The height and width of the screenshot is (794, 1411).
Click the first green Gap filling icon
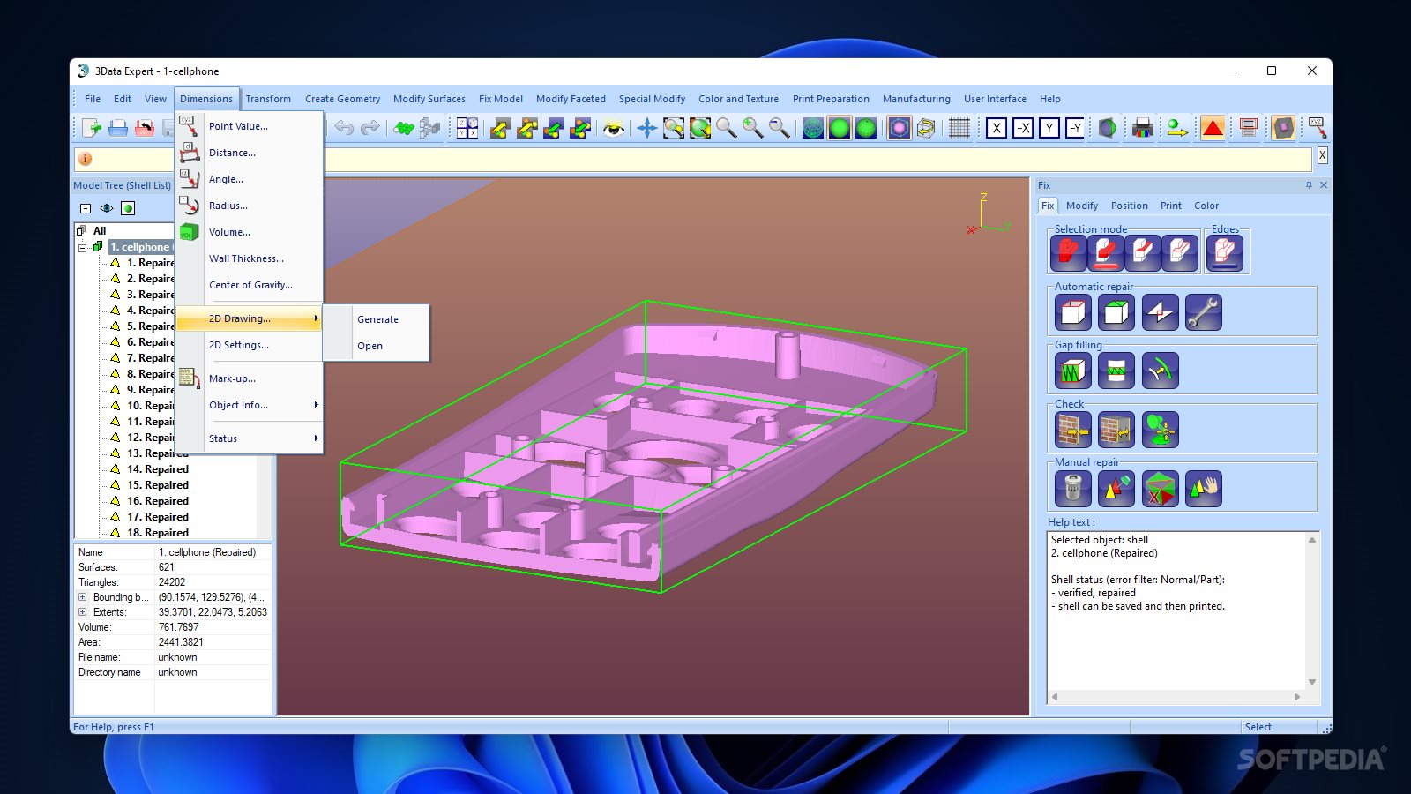click(x=1072, y=371)
